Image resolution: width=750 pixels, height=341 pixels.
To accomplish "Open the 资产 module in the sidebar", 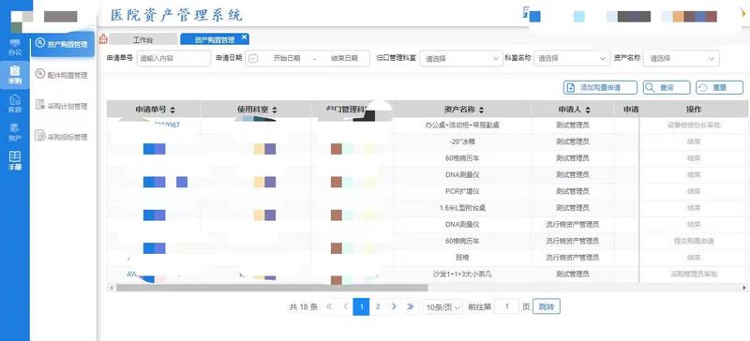I will [15, 132].
